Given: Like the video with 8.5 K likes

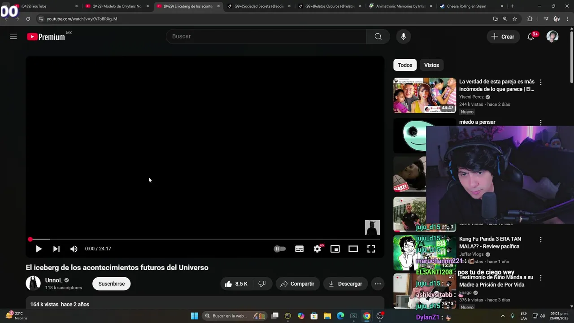Looking at the screenshot, I should [x=236, y=284].
